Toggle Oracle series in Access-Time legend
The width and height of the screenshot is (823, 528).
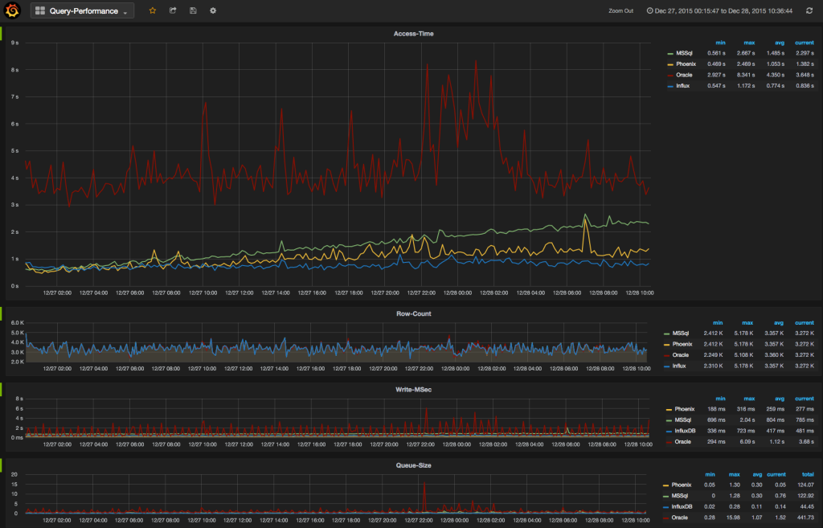tap(684, 75)
